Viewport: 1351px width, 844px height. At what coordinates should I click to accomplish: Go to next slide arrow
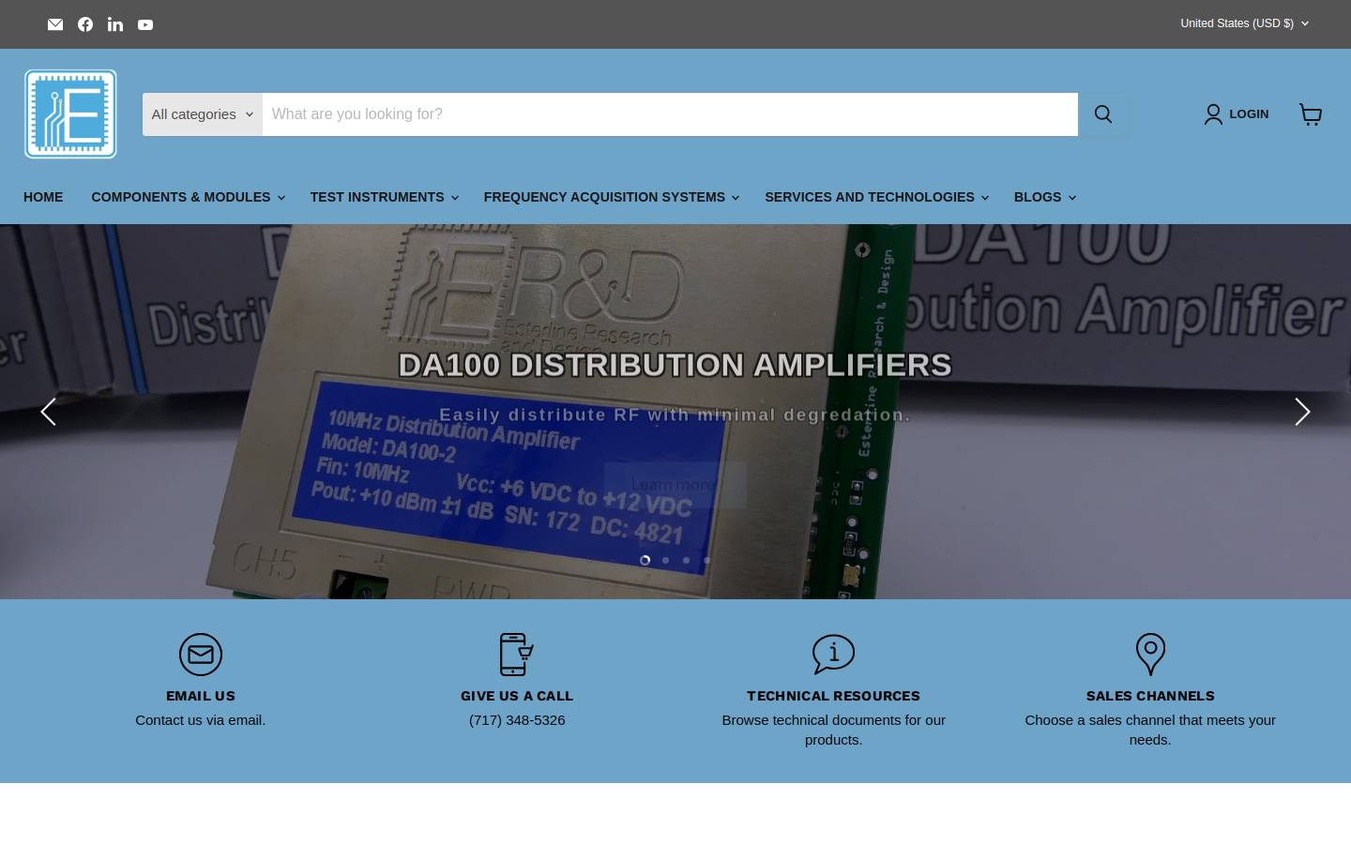pos(1302,412)
